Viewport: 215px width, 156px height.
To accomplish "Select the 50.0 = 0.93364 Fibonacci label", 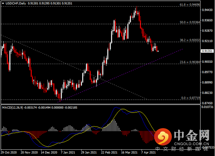I will pyautogui.click(x=190, y=22).
